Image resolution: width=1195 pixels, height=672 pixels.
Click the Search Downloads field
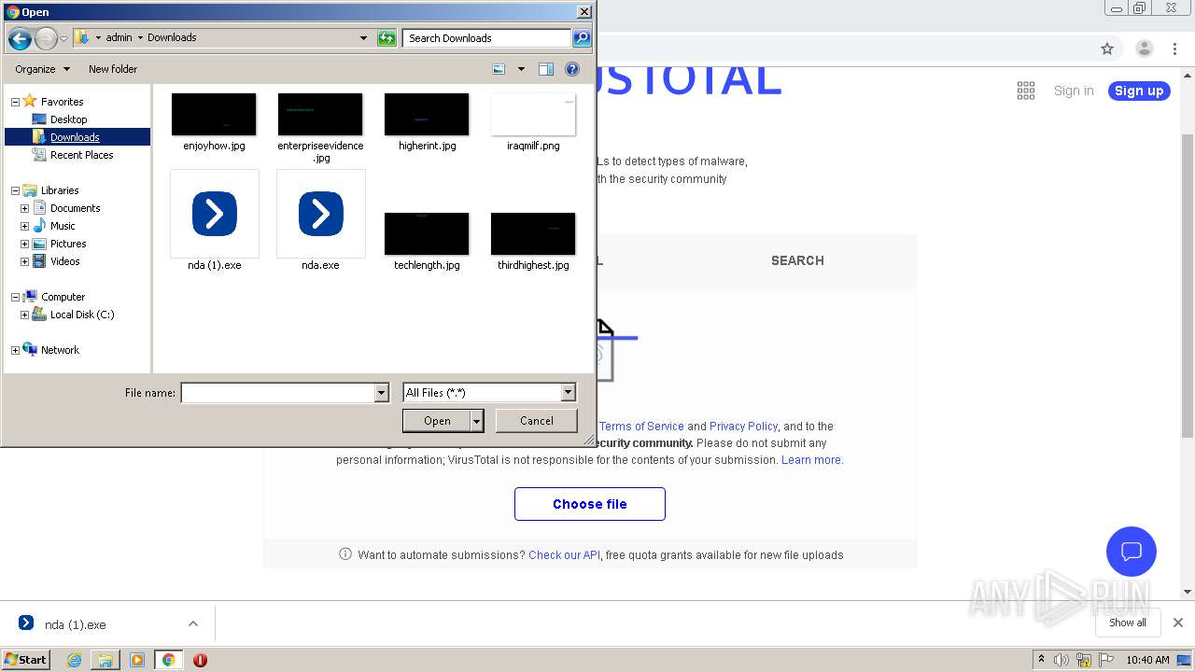487,38
